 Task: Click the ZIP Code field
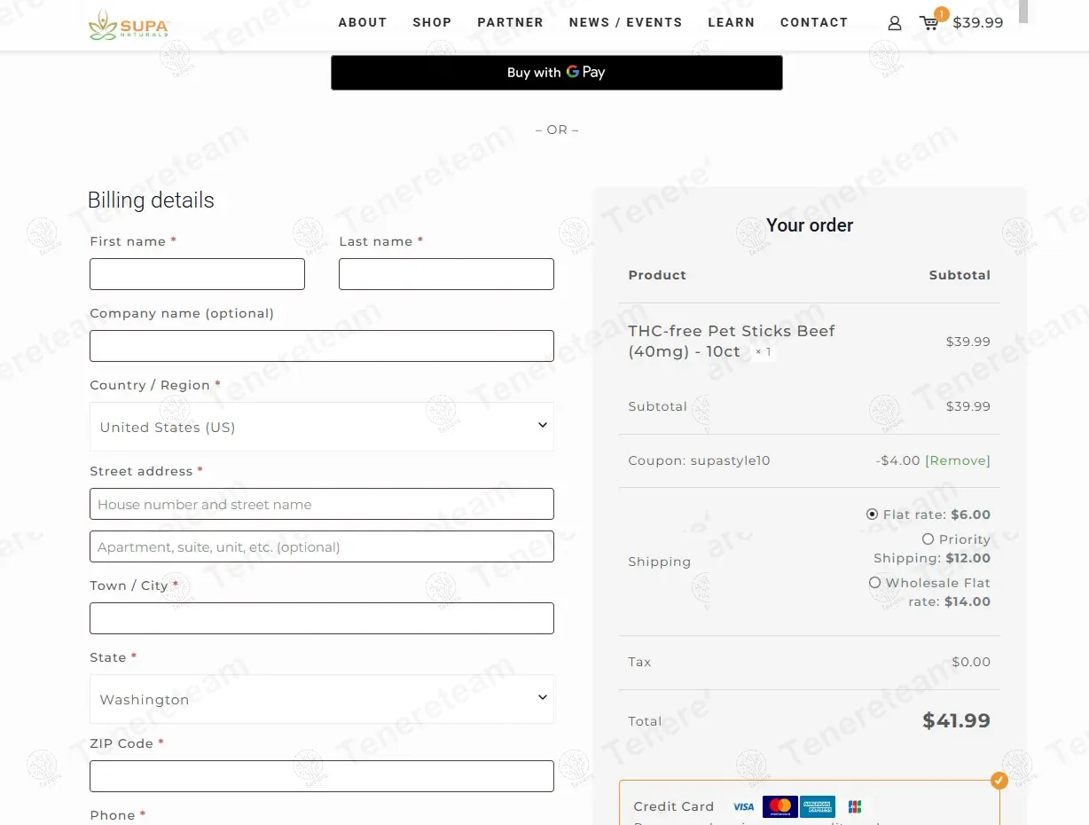(322, 776)
